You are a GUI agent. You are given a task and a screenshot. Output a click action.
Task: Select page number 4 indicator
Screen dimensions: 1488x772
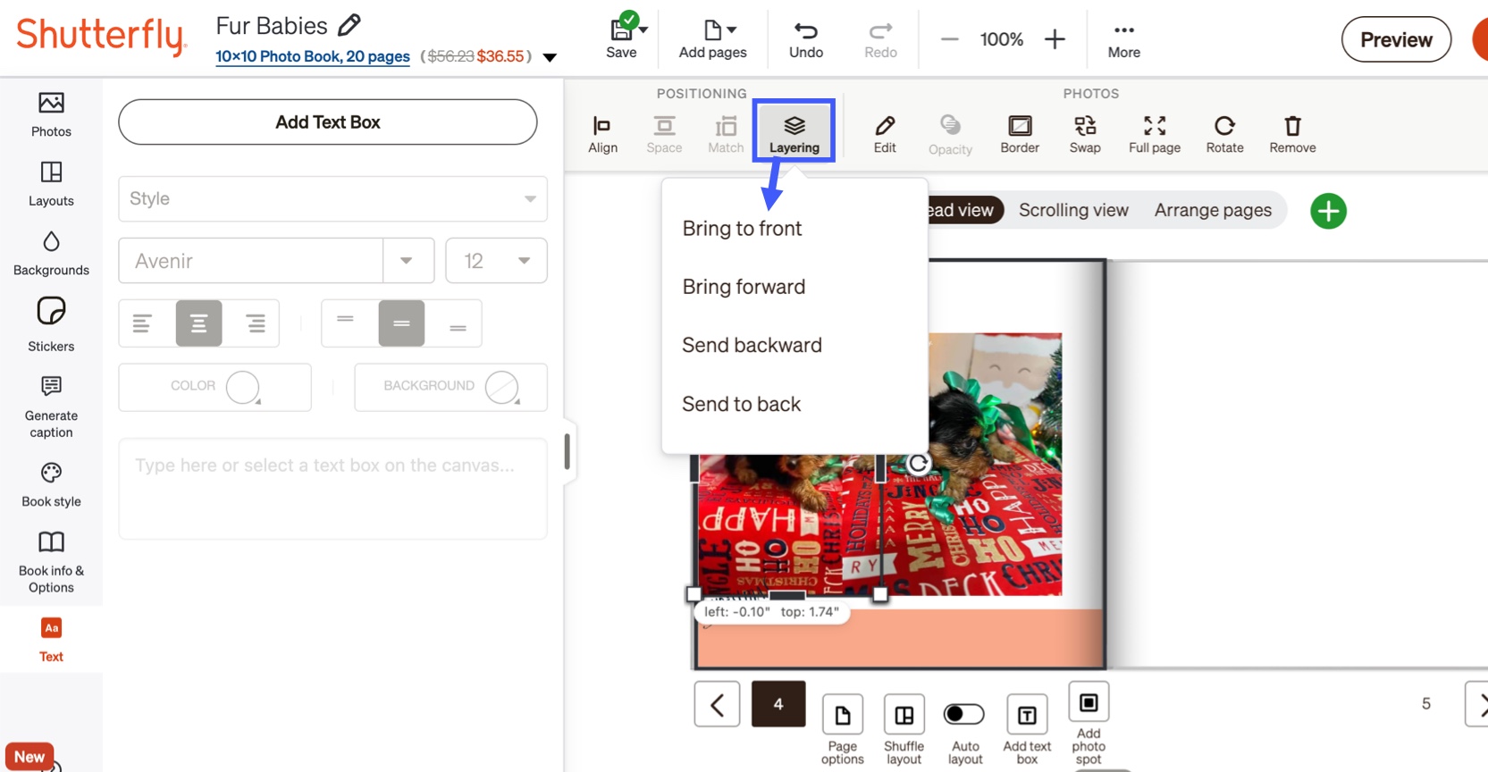[778, 704]
